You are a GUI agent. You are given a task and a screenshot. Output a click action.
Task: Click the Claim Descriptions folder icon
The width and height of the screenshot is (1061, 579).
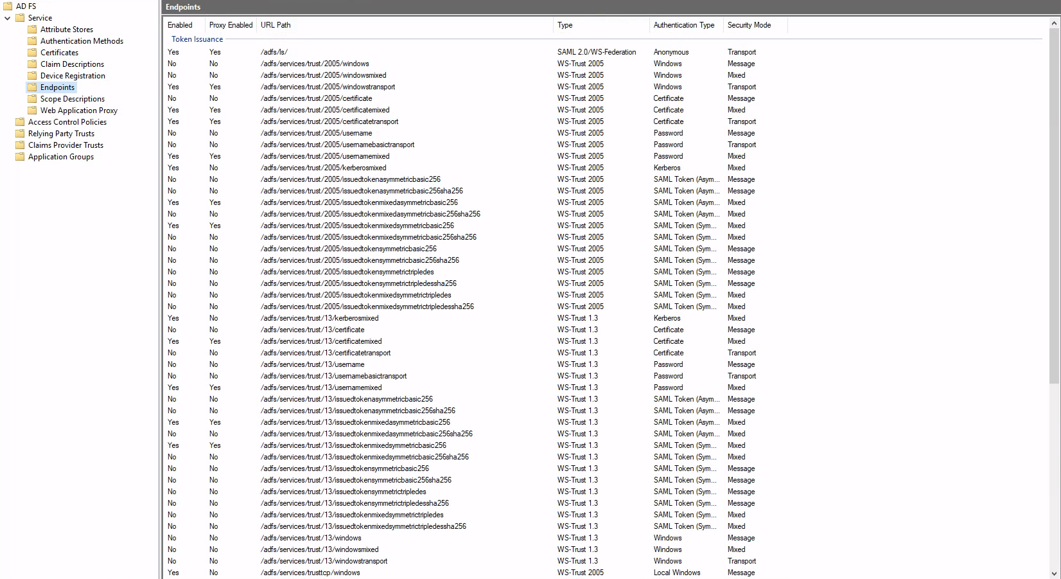click(32, 64)
